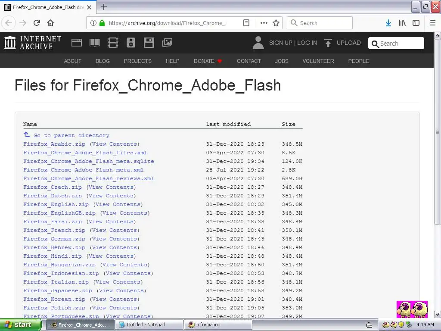Open the PROJECTS menu item
The image size is (441, 331).
[x=138, y=61]
